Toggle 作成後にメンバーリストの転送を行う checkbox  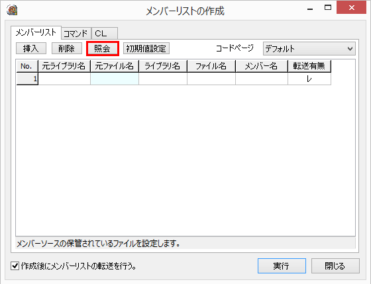pos(15,266)
